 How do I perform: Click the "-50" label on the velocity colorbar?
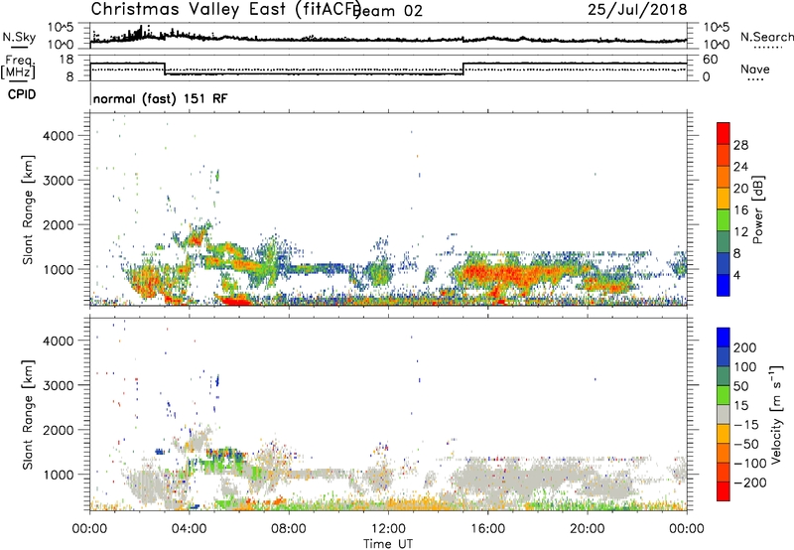745,444
